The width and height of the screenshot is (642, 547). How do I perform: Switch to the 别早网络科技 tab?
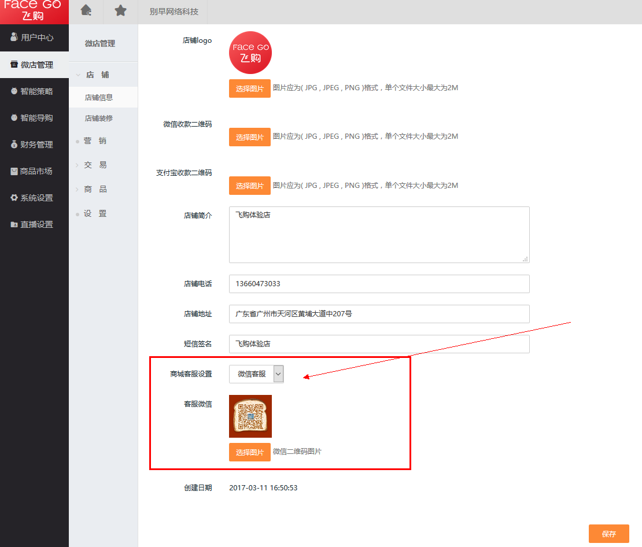coord(172,12)
